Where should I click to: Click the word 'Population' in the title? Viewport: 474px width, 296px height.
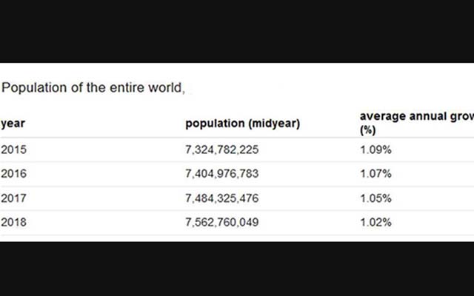(34, 88)
